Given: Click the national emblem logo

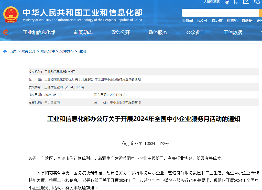Looking at the screenshot, I should click(x=11, y=15).
